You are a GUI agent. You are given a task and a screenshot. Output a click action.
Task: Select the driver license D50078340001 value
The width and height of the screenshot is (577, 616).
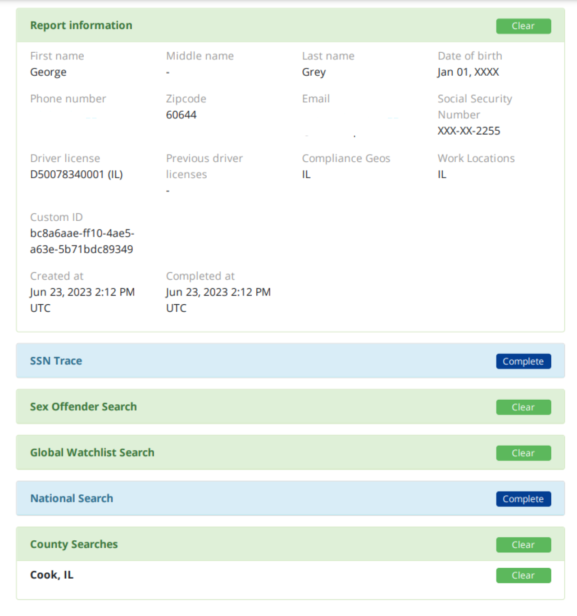77,174
